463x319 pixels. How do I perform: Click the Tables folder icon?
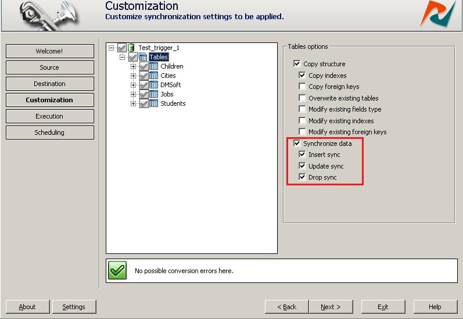[x=143, y=58]
